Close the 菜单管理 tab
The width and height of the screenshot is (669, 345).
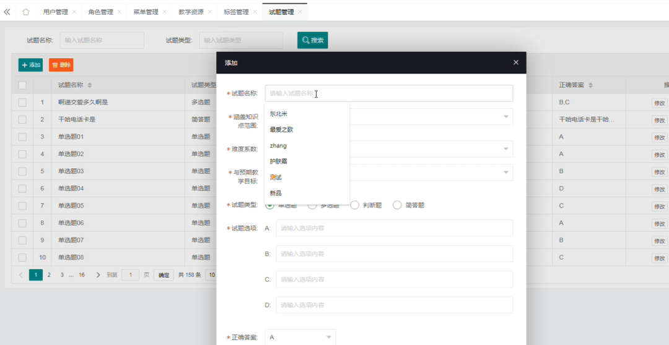165,12
